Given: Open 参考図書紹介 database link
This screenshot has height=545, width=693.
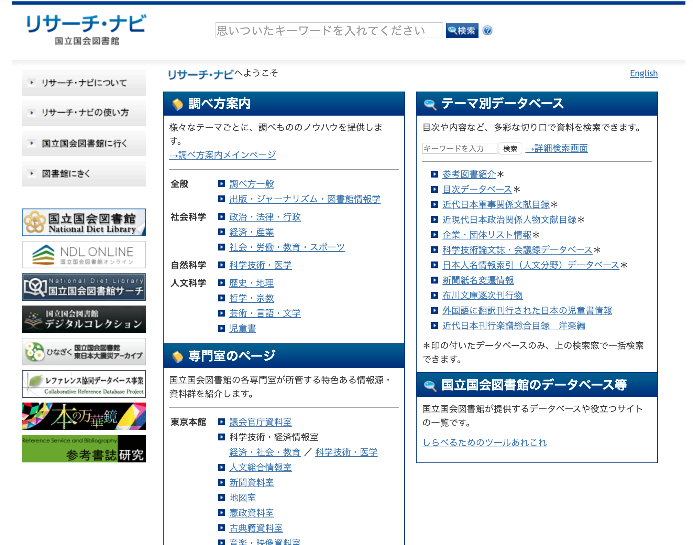Looking at the screenshot, I should (x=469, y=174).
